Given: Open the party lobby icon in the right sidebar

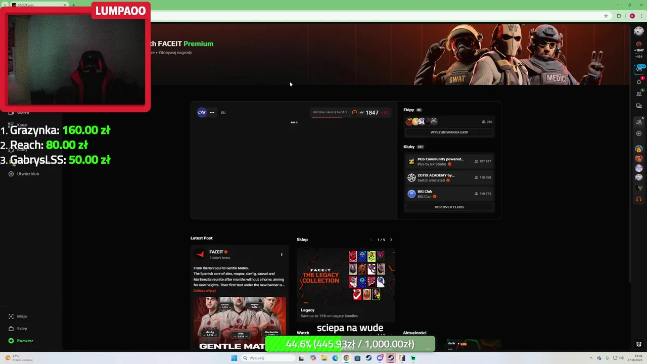Looking at the screenshot, I should pyautogui.click(x=639, y=121).
